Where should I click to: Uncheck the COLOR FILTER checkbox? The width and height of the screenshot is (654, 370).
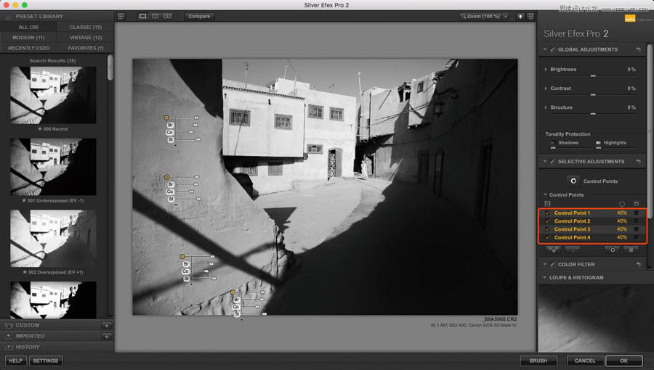click(552, 264)
